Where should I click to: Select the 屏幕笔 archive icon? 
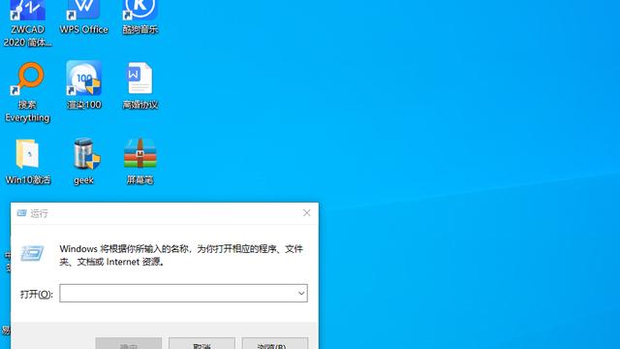139,161
